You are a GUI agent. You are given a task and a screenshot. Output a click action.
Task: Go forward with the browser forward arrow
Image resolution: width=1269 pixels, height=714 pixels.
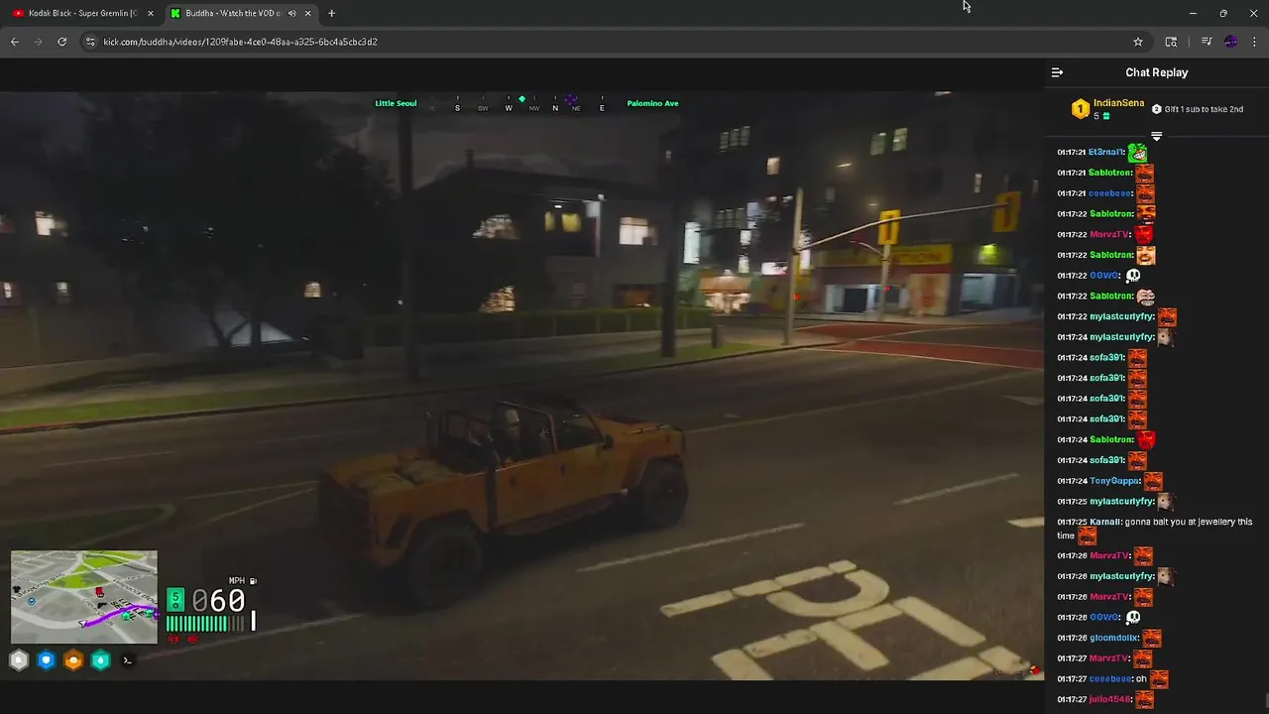(39, 42)
